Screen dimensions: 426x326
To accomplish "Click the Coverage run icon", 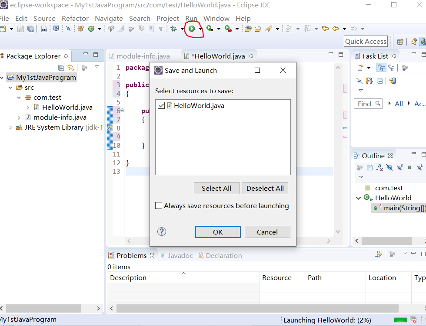I will (x=210, y=29).
